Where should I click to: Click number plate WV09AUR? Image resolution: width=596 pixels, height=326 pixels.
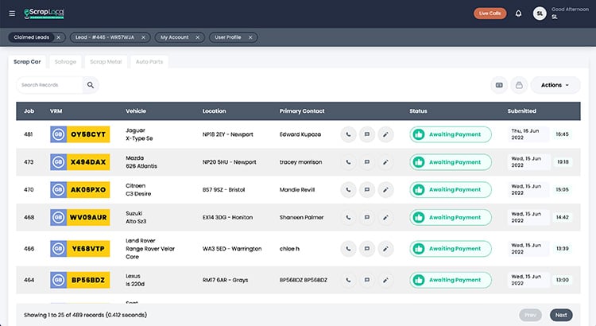click(x=80, y=217)
